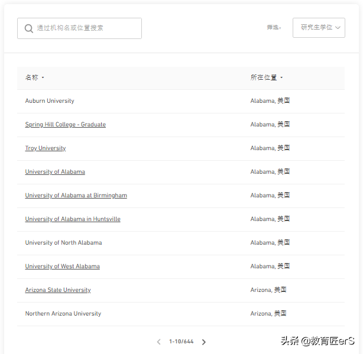Click Alabama location in Troy University row
The image size is (363, 354).
pyautogui.click(x=270, y=148)
